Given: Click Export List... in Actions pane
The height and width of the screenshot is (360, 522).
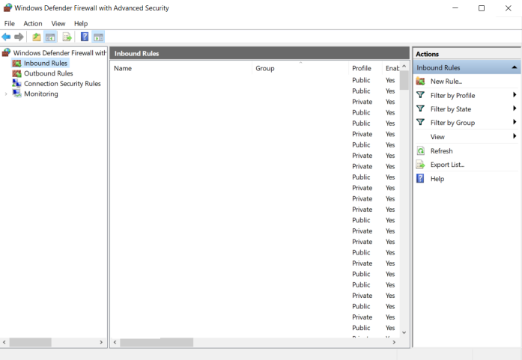Looking at the screenshot, I should click(x=447, y=165).
